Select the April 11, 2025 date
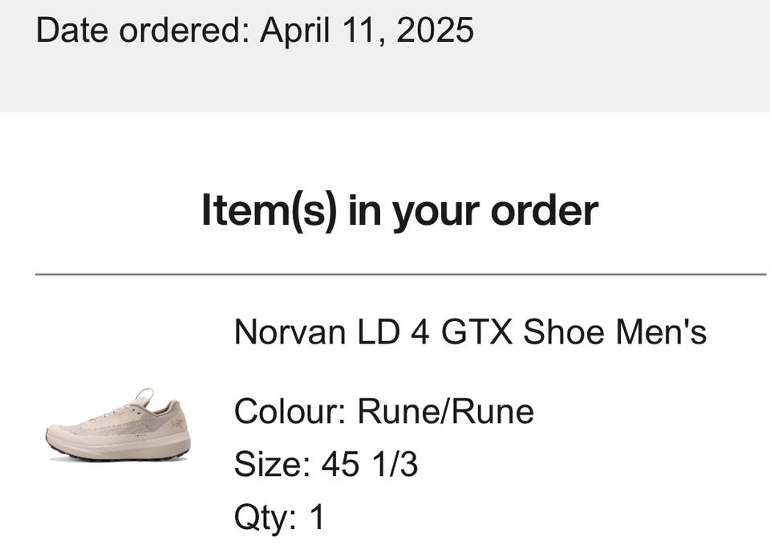 point(367,30)
